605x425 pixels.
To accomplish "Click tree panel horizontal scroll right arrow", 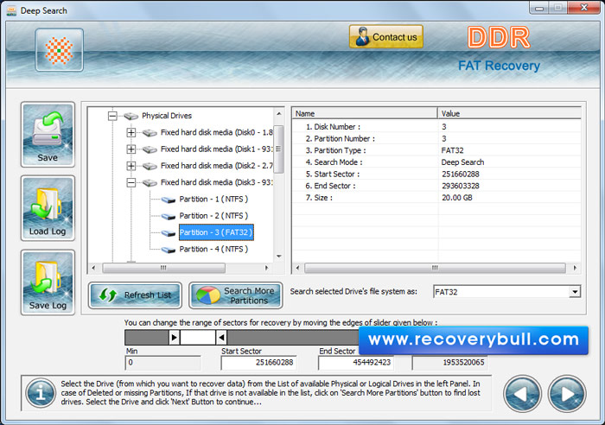I will click(x=266, y=268).
